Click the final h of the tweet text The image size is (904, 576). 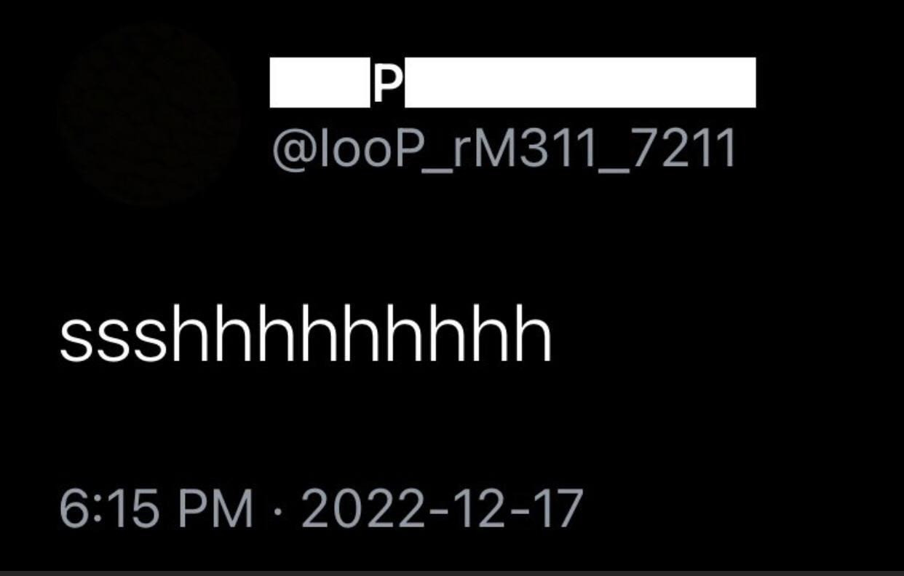pos(534,336)
